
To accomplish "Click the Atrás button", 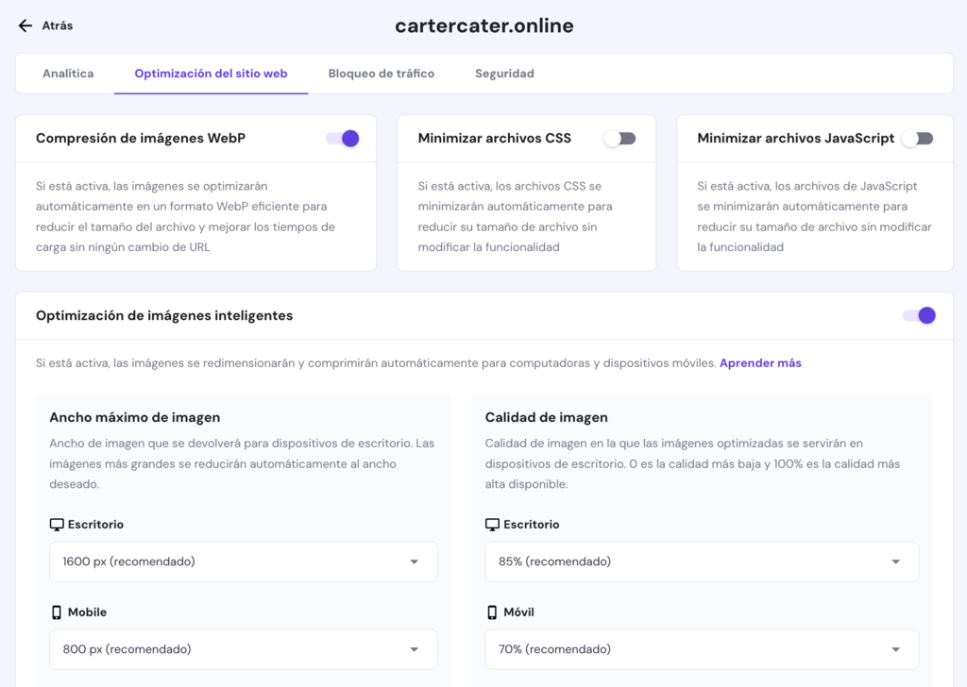I will tap(45, 26).
